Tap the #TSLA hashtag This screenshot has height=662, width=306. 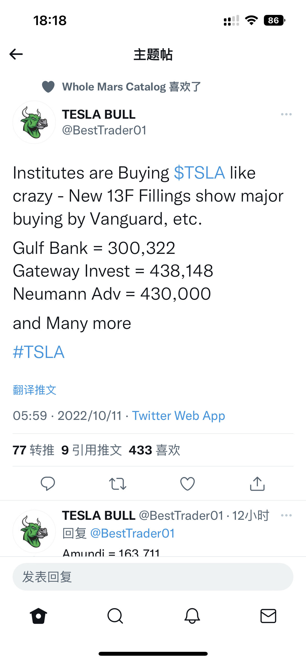click(x=39, y=352)
